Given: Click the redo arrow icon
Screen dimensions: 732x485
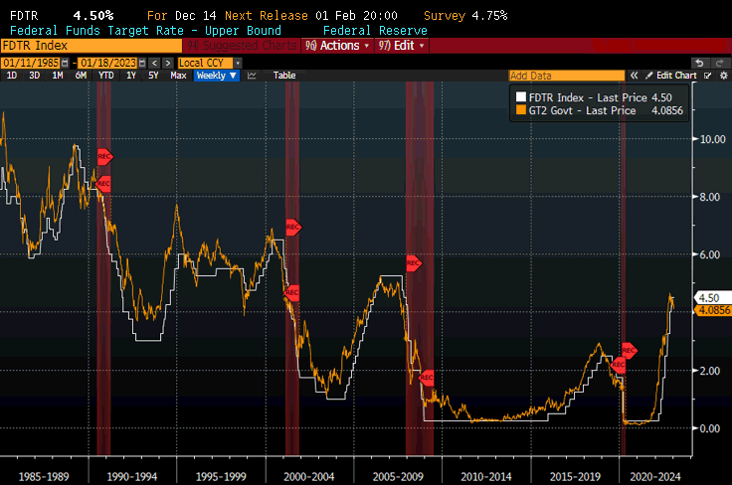Looking at the screenshot, I should pos(720,63).
